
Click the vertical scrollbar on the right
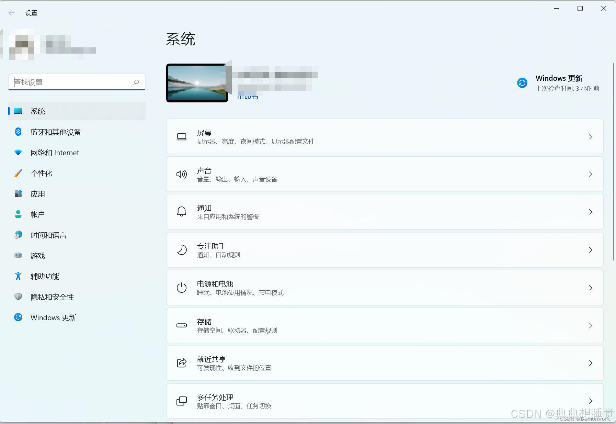pyautogui.click(x=613, y=161)
